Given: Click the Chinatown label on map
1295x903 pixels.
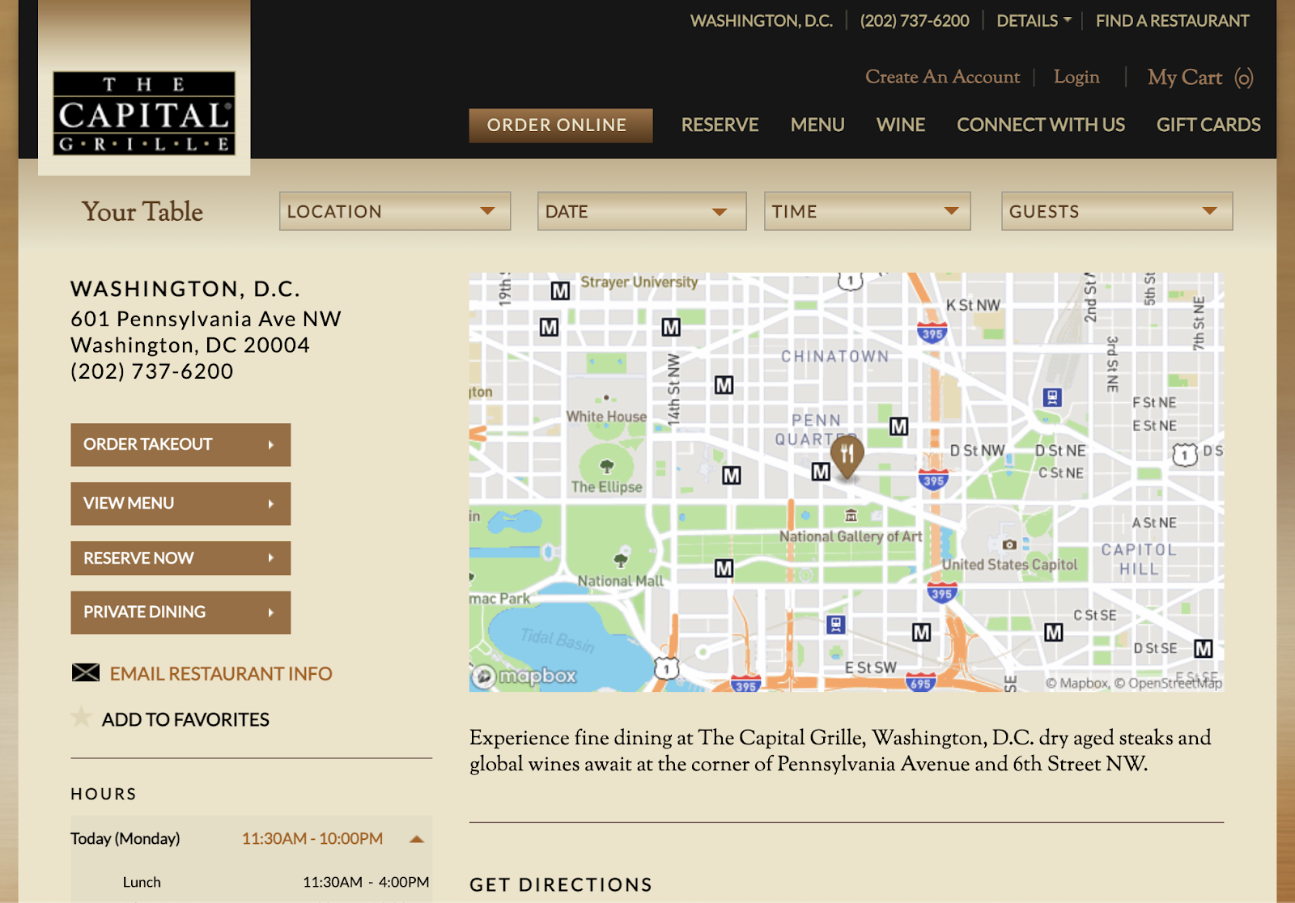Looking at the screenshot, I should [834, 356].
